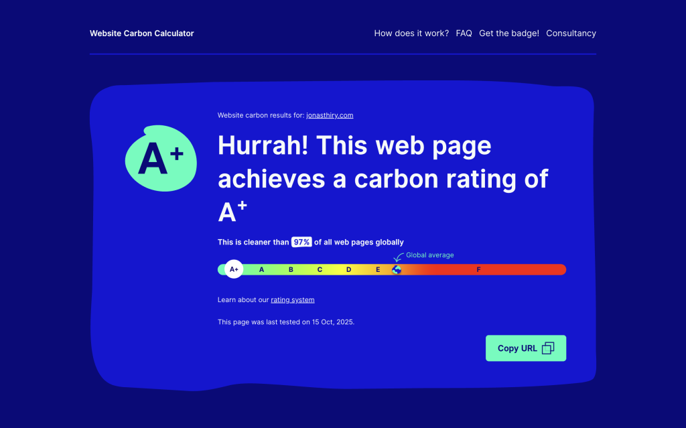Image resolution: width=686 pixels, height=428 pixels.
Task: Click the globe icon on the rating scale
Action: tap(397, 269)
